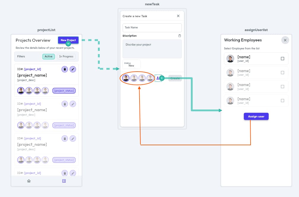Click the trash icon on the first project card
This screenshot has width=299, height=197.
point(64,69)
